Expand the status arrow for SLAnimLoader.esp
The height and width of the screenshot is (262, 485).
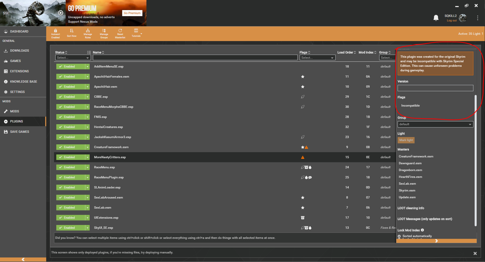[x=87, y=188]
